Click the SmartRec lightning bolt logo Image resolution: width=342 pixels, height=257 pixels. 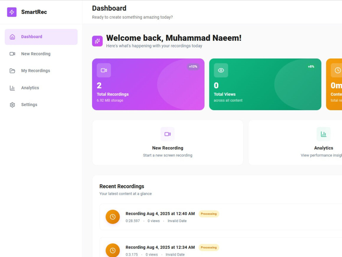click(12, 12)
